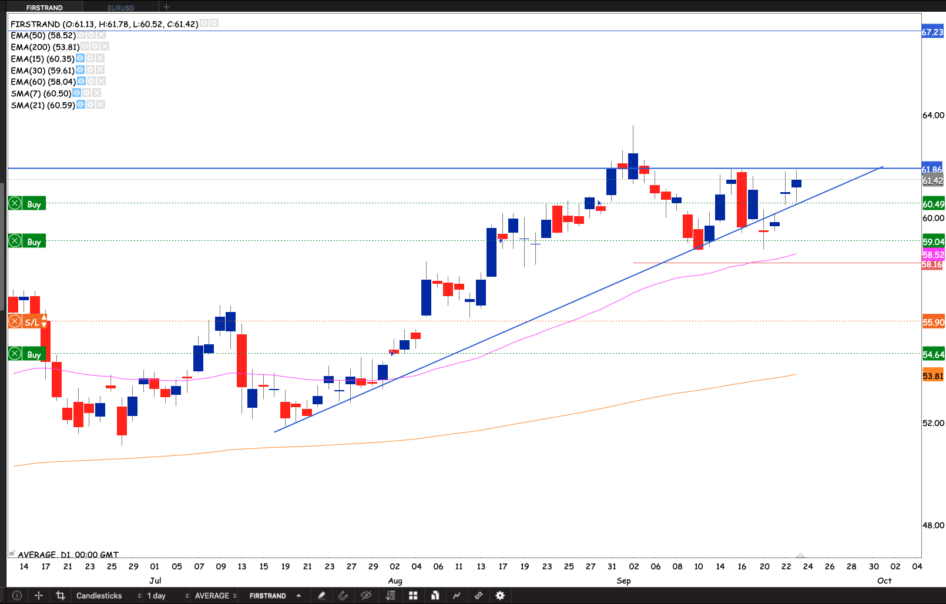
Task: Remove the EMA(200) indicator
Action: click(105, 46)
